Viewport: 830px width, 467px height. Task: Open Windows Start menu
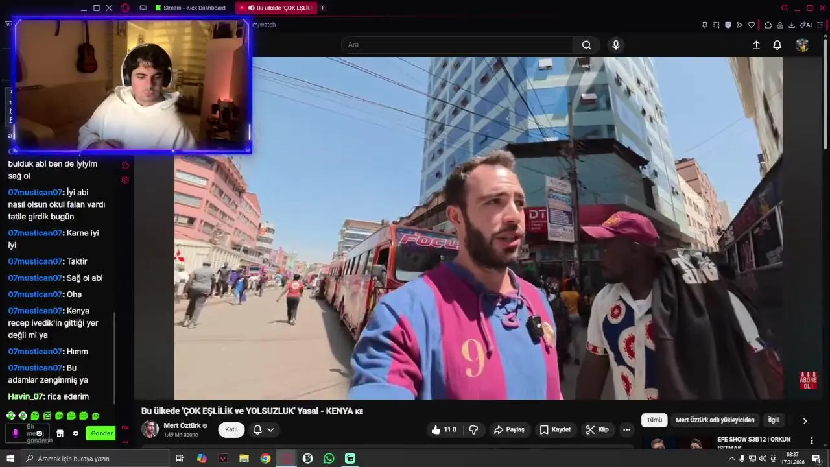[x=10, y=459]
